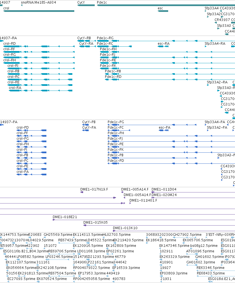This screenshot has height=283, width=235.
Task: Open the Sfp33A2-PA protein label
Action: pos(217,128)
